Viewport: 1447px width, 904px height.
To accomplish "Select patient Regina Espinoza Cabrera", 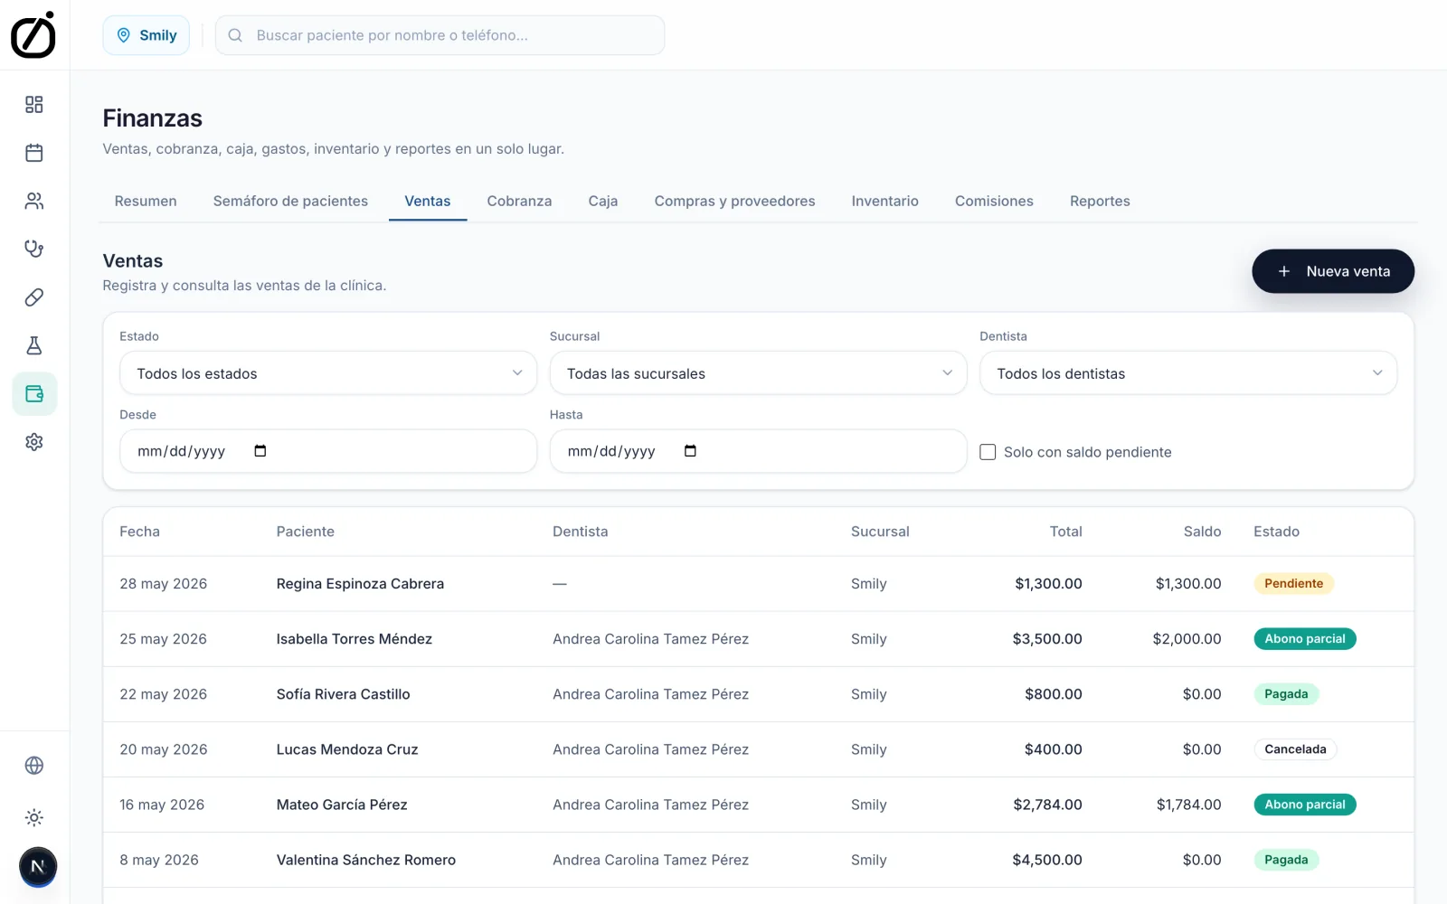I will click(360, 584).
